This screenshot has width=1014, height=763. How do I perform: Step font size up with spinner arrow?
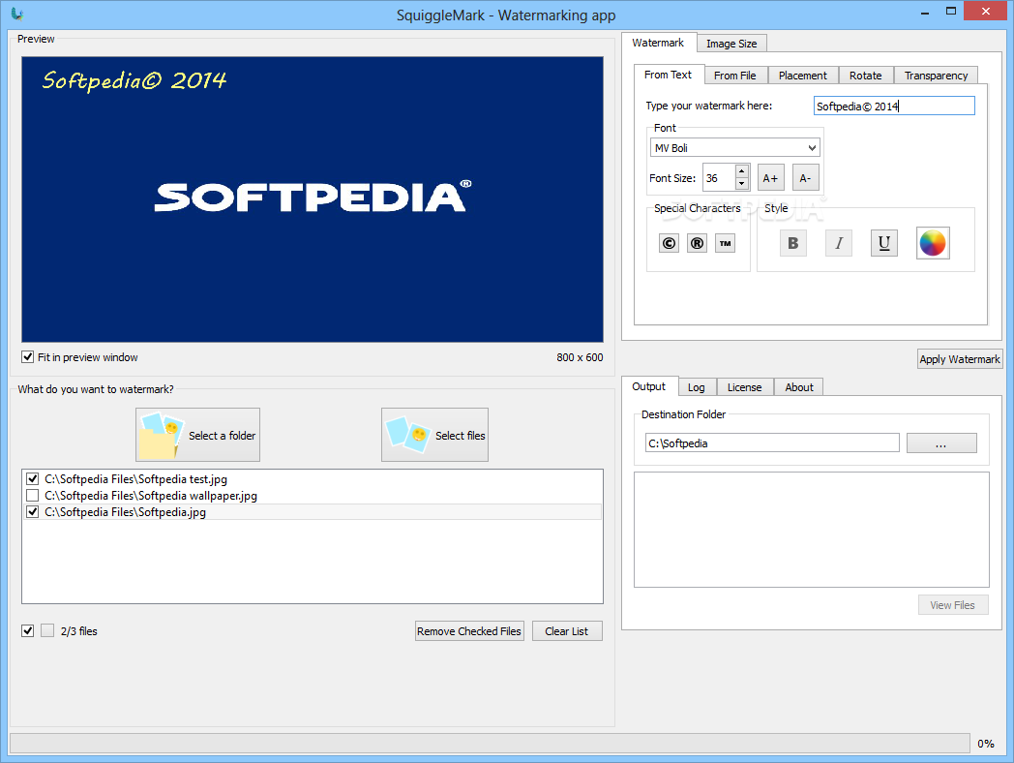[x=742, y=171]
